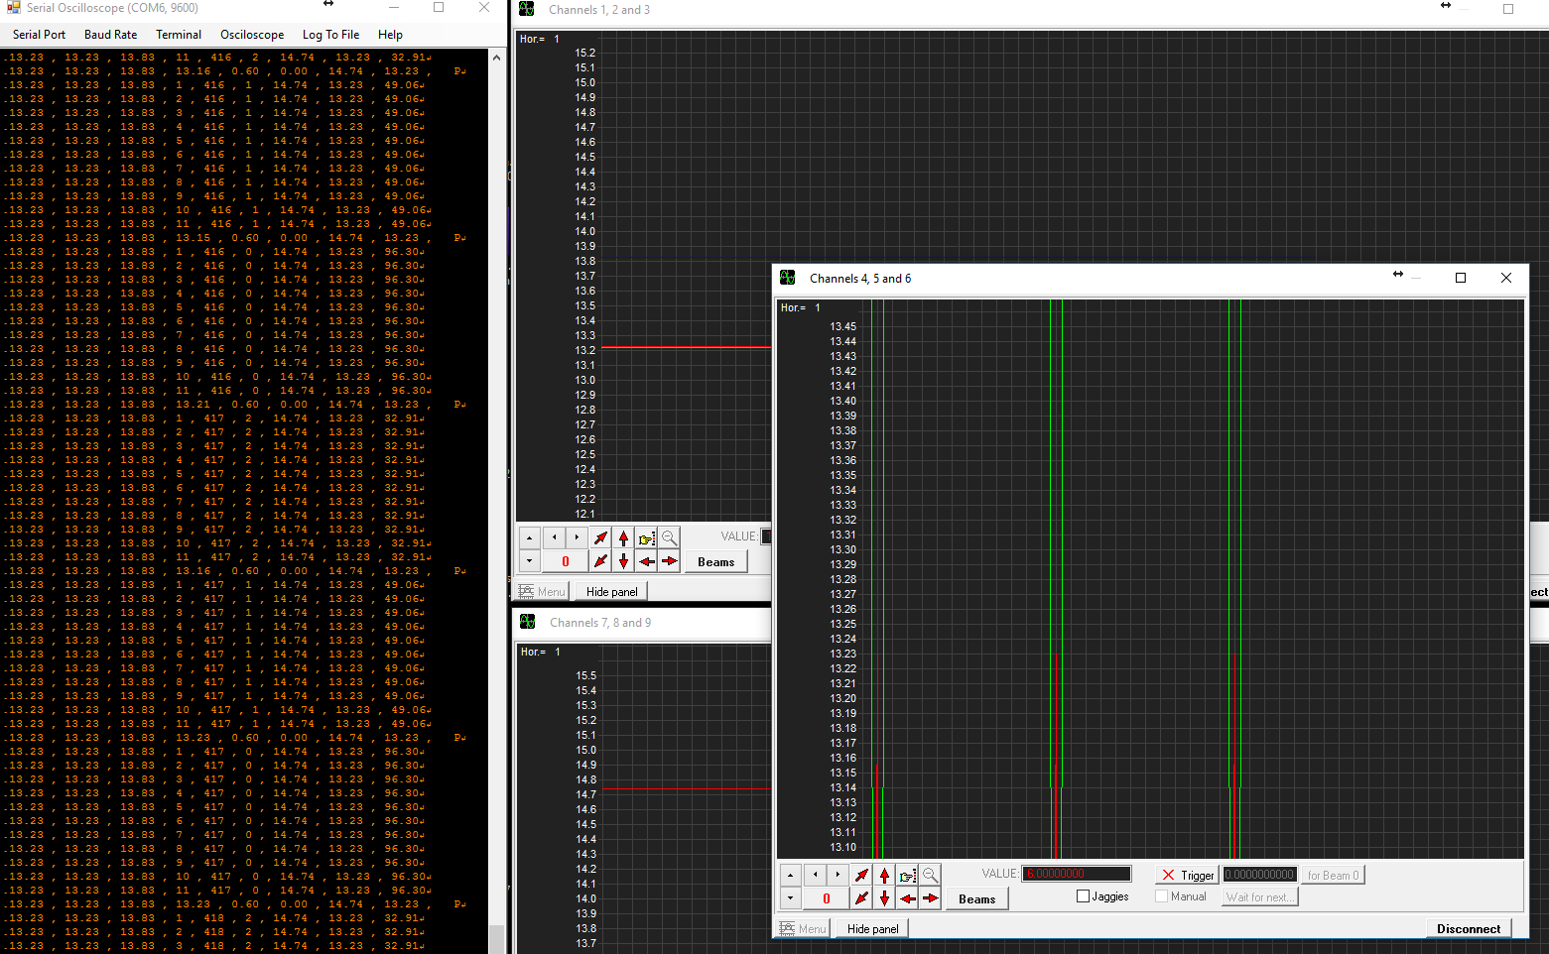The width and height of the screenshot is (1549, 954).
Task: Toggle the Manual checkbox
Action: pyautogui.click(x=1162, y=896)
